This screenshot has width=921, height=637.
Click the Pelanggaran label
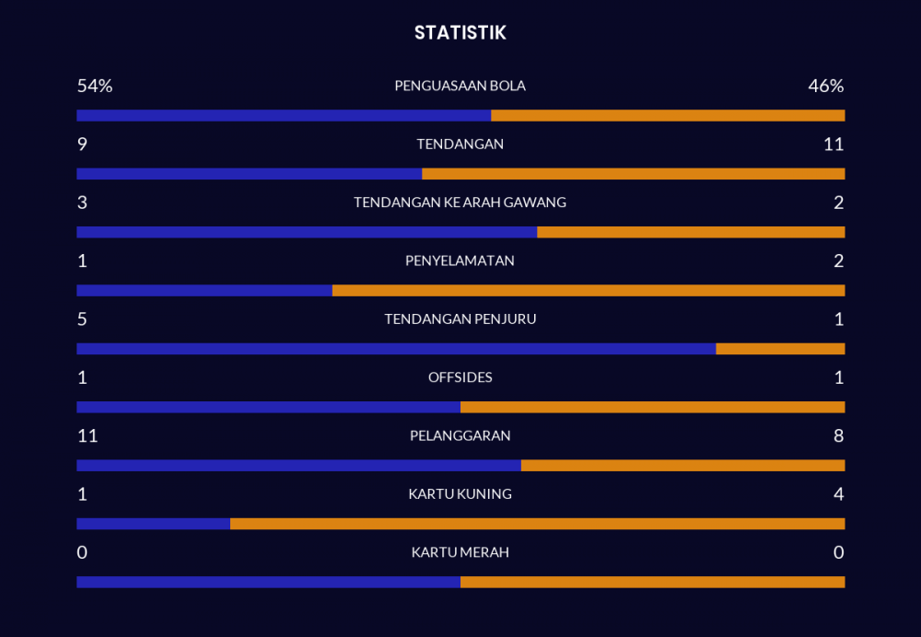[460, 435]
